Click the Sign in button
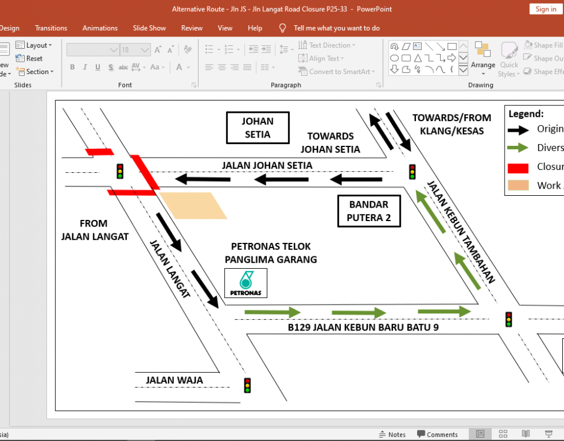Image resolution: width=564 pixels, height=441 pixels. [546, 9]
